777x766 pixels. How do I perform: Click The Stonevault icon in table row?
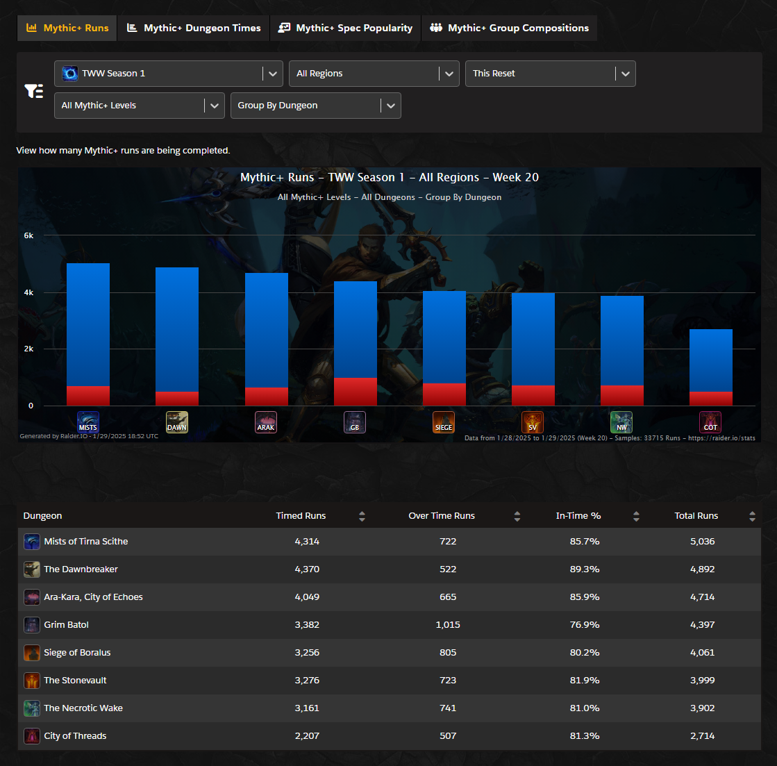[32, 681]
